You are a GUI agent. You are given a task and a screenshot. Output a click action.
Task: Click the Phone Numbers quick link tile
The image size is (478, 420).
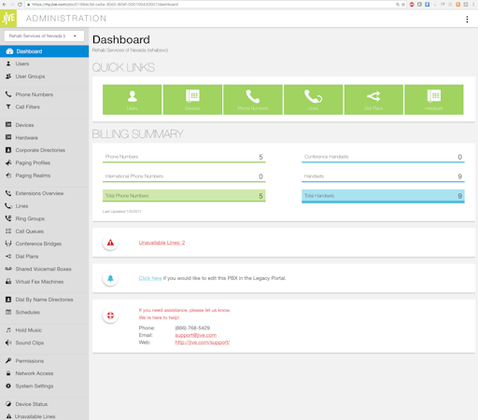[x=253, y=100]
